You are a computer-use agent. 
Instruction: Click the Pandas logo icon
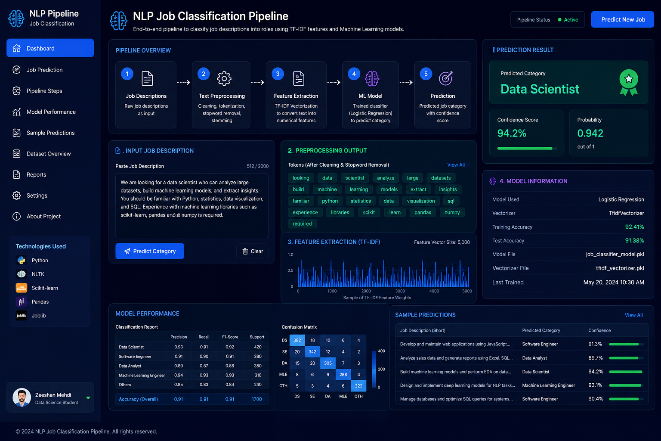pyautogui.click(x=21, y=301)
